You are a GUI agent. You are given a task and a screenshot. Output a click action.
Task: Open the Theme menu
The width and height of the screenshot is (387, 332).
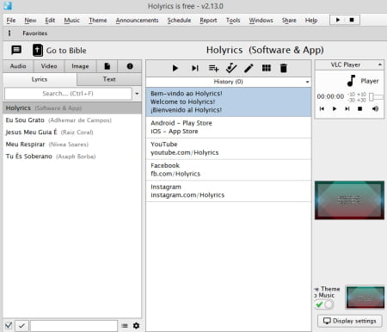(x=98, y=21)
